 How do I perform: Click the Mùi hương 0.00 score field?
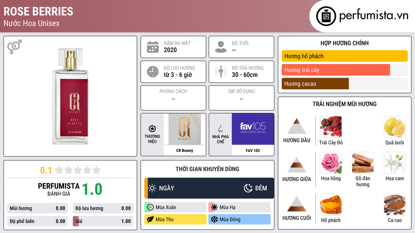point(38,208)
